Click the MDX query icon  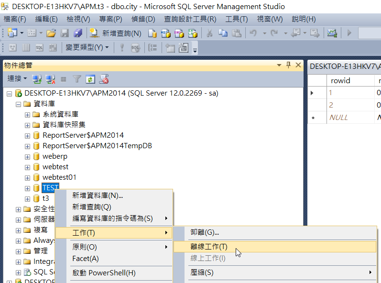coord(166,33)
